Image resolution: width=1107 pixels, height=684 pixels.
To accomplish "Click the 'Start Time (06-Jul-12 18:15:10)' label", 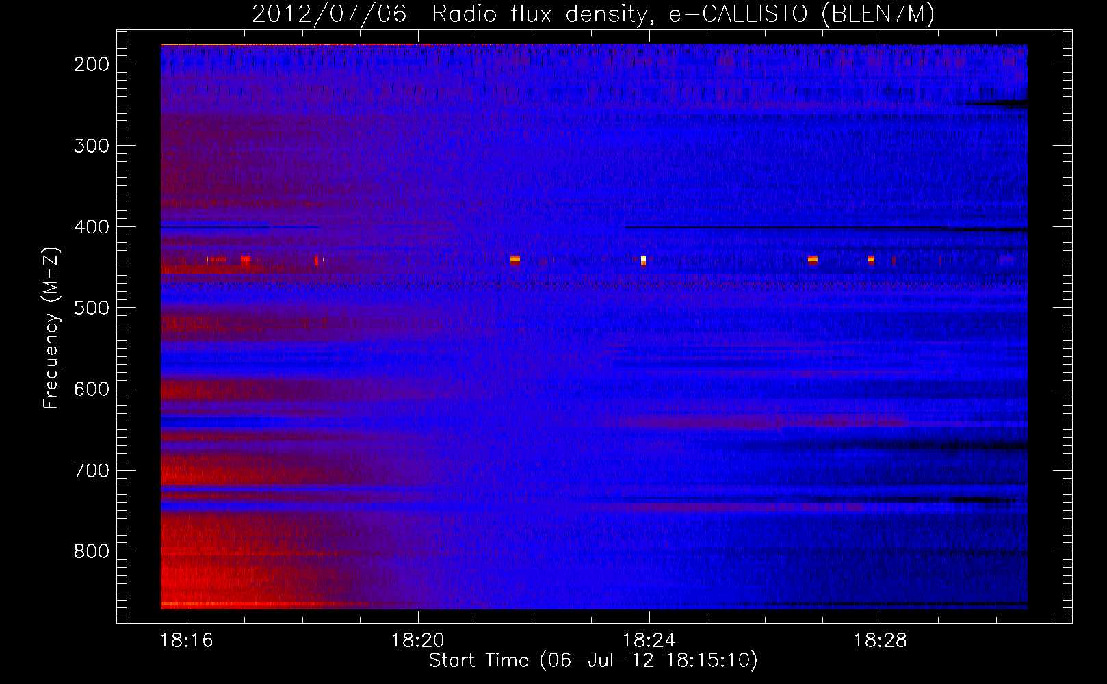I will pyautogui.click(x=593, y=661).
